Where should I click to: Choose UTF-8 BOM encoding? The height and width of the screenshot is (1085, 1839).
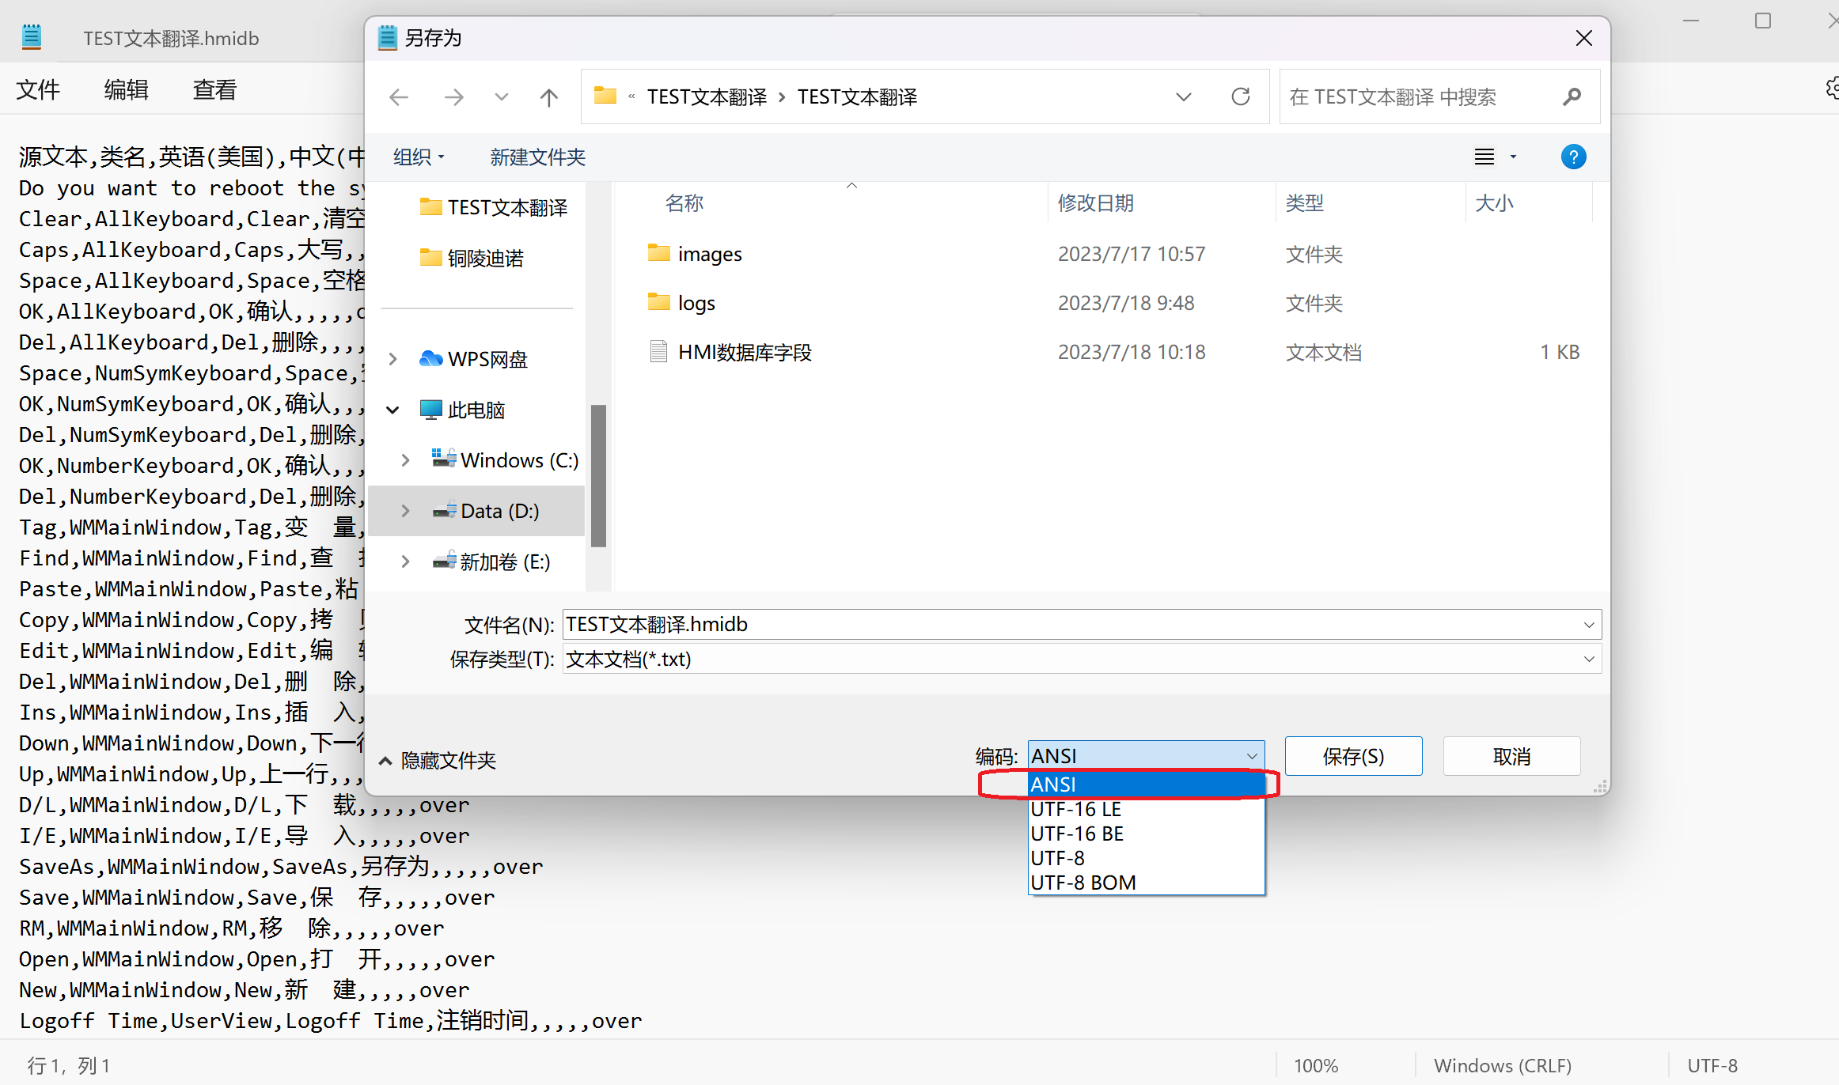point(1146,883)
